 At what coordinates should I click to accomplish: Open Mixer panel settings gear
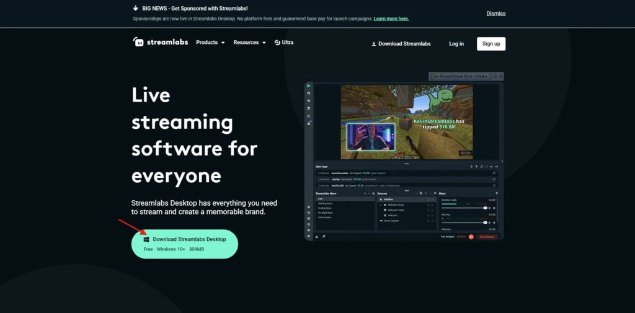tap(497, 193)
